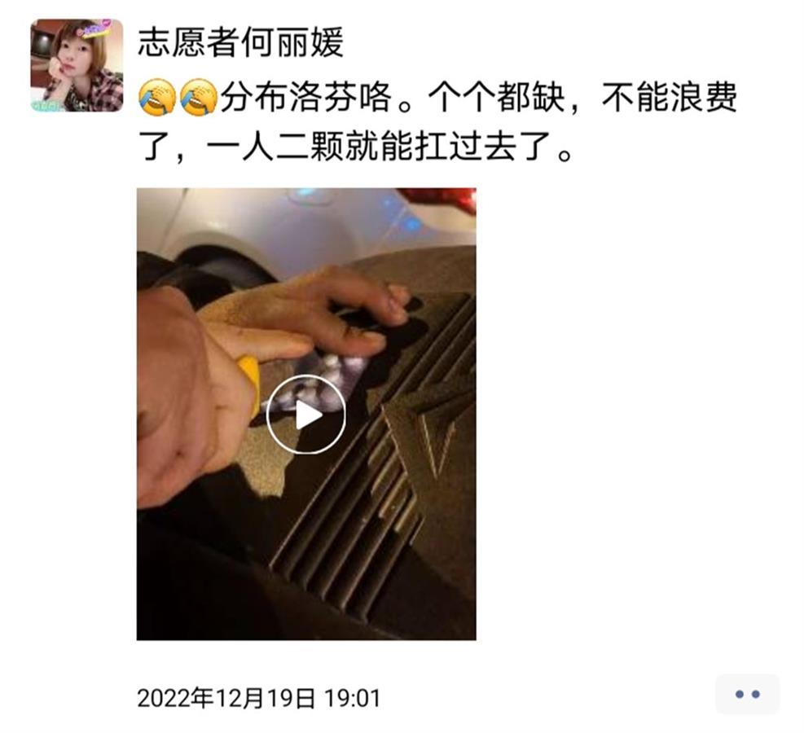Click the character 了 starting the second text line
This screenshot has height=733, width=804.
(x=155, y=147)
